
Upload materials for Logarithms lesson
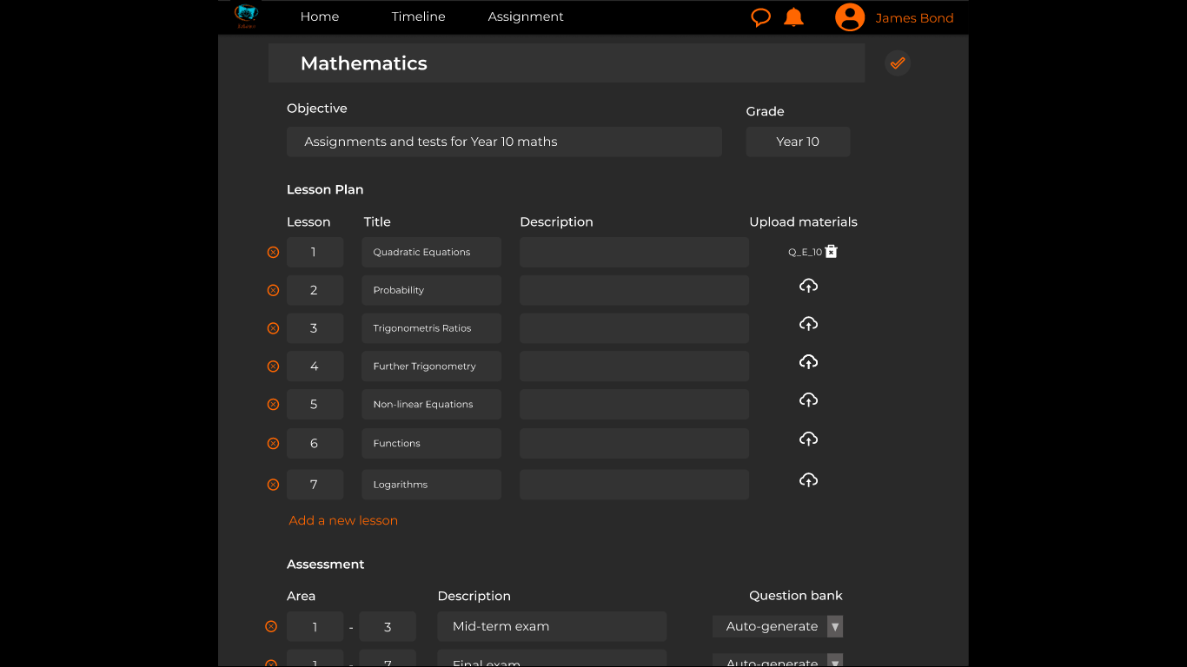click(808, 480)
